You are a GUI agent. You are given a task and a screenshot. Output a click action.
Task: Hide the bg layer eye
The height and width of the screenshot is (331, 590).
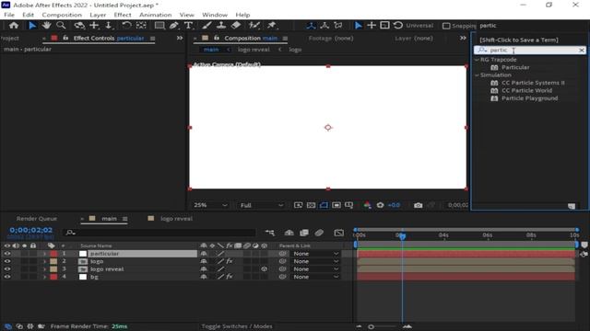[x=7, y=277]
